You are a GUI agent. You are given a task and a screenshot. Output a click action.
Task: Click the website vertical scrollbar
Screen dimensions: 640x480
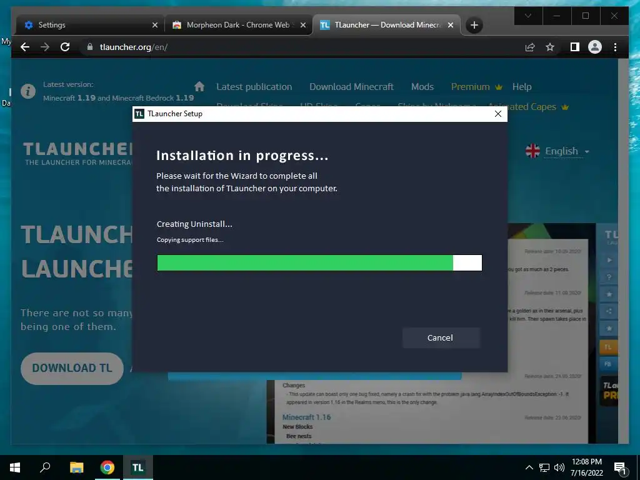[623, 251]
